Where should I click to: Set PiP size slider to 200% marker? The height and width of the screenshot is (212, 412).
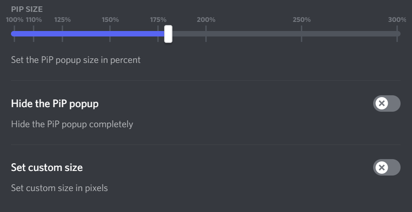click(206, 34)
